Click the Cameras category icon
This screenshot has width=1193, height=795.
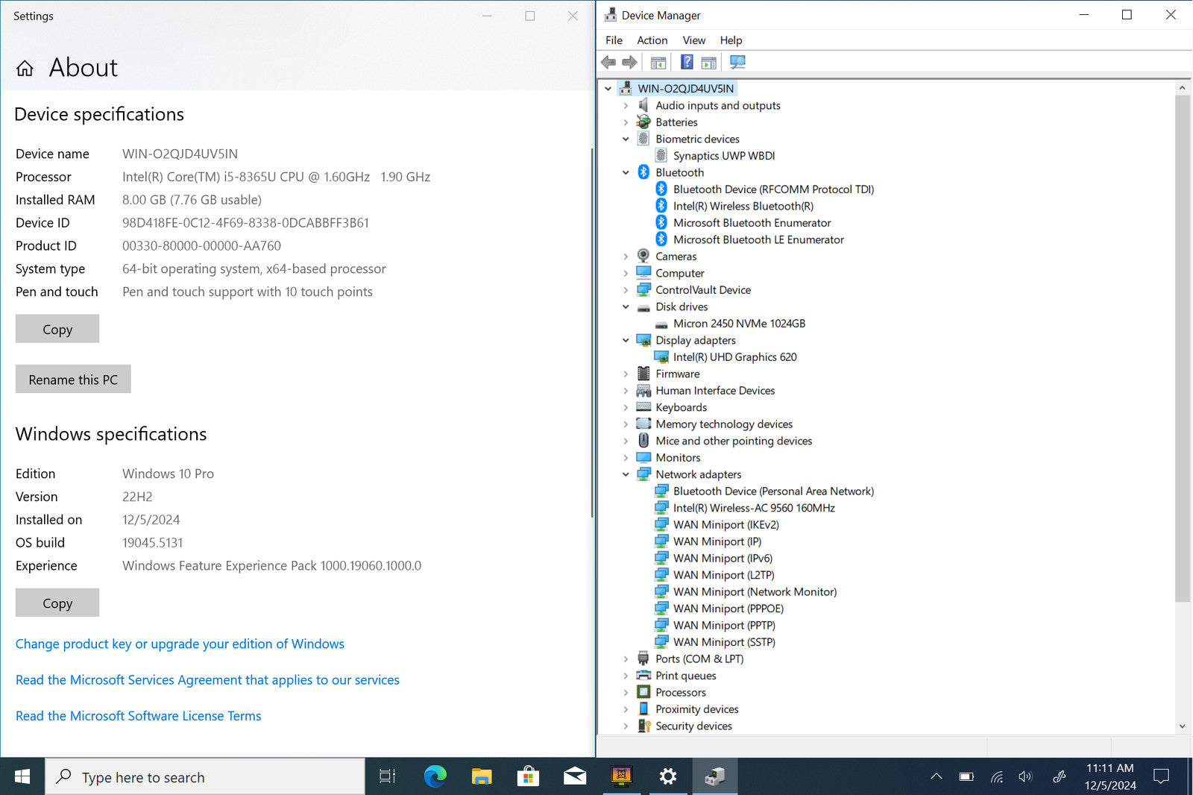643,257
